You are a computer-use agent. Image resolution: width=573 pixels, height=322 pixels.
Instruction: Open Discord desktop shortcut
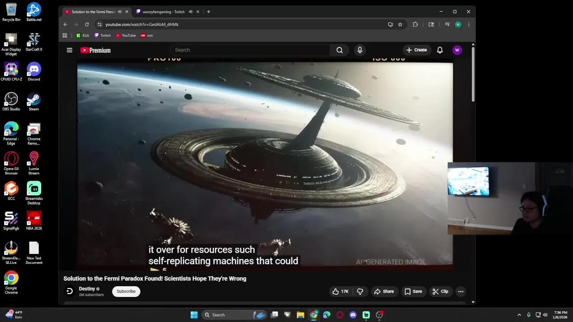tap(34, 72)
